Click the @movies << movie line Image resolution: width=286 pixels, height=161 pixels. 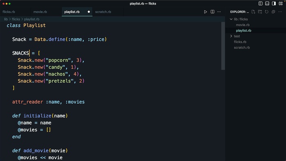(x=40, y=158)
